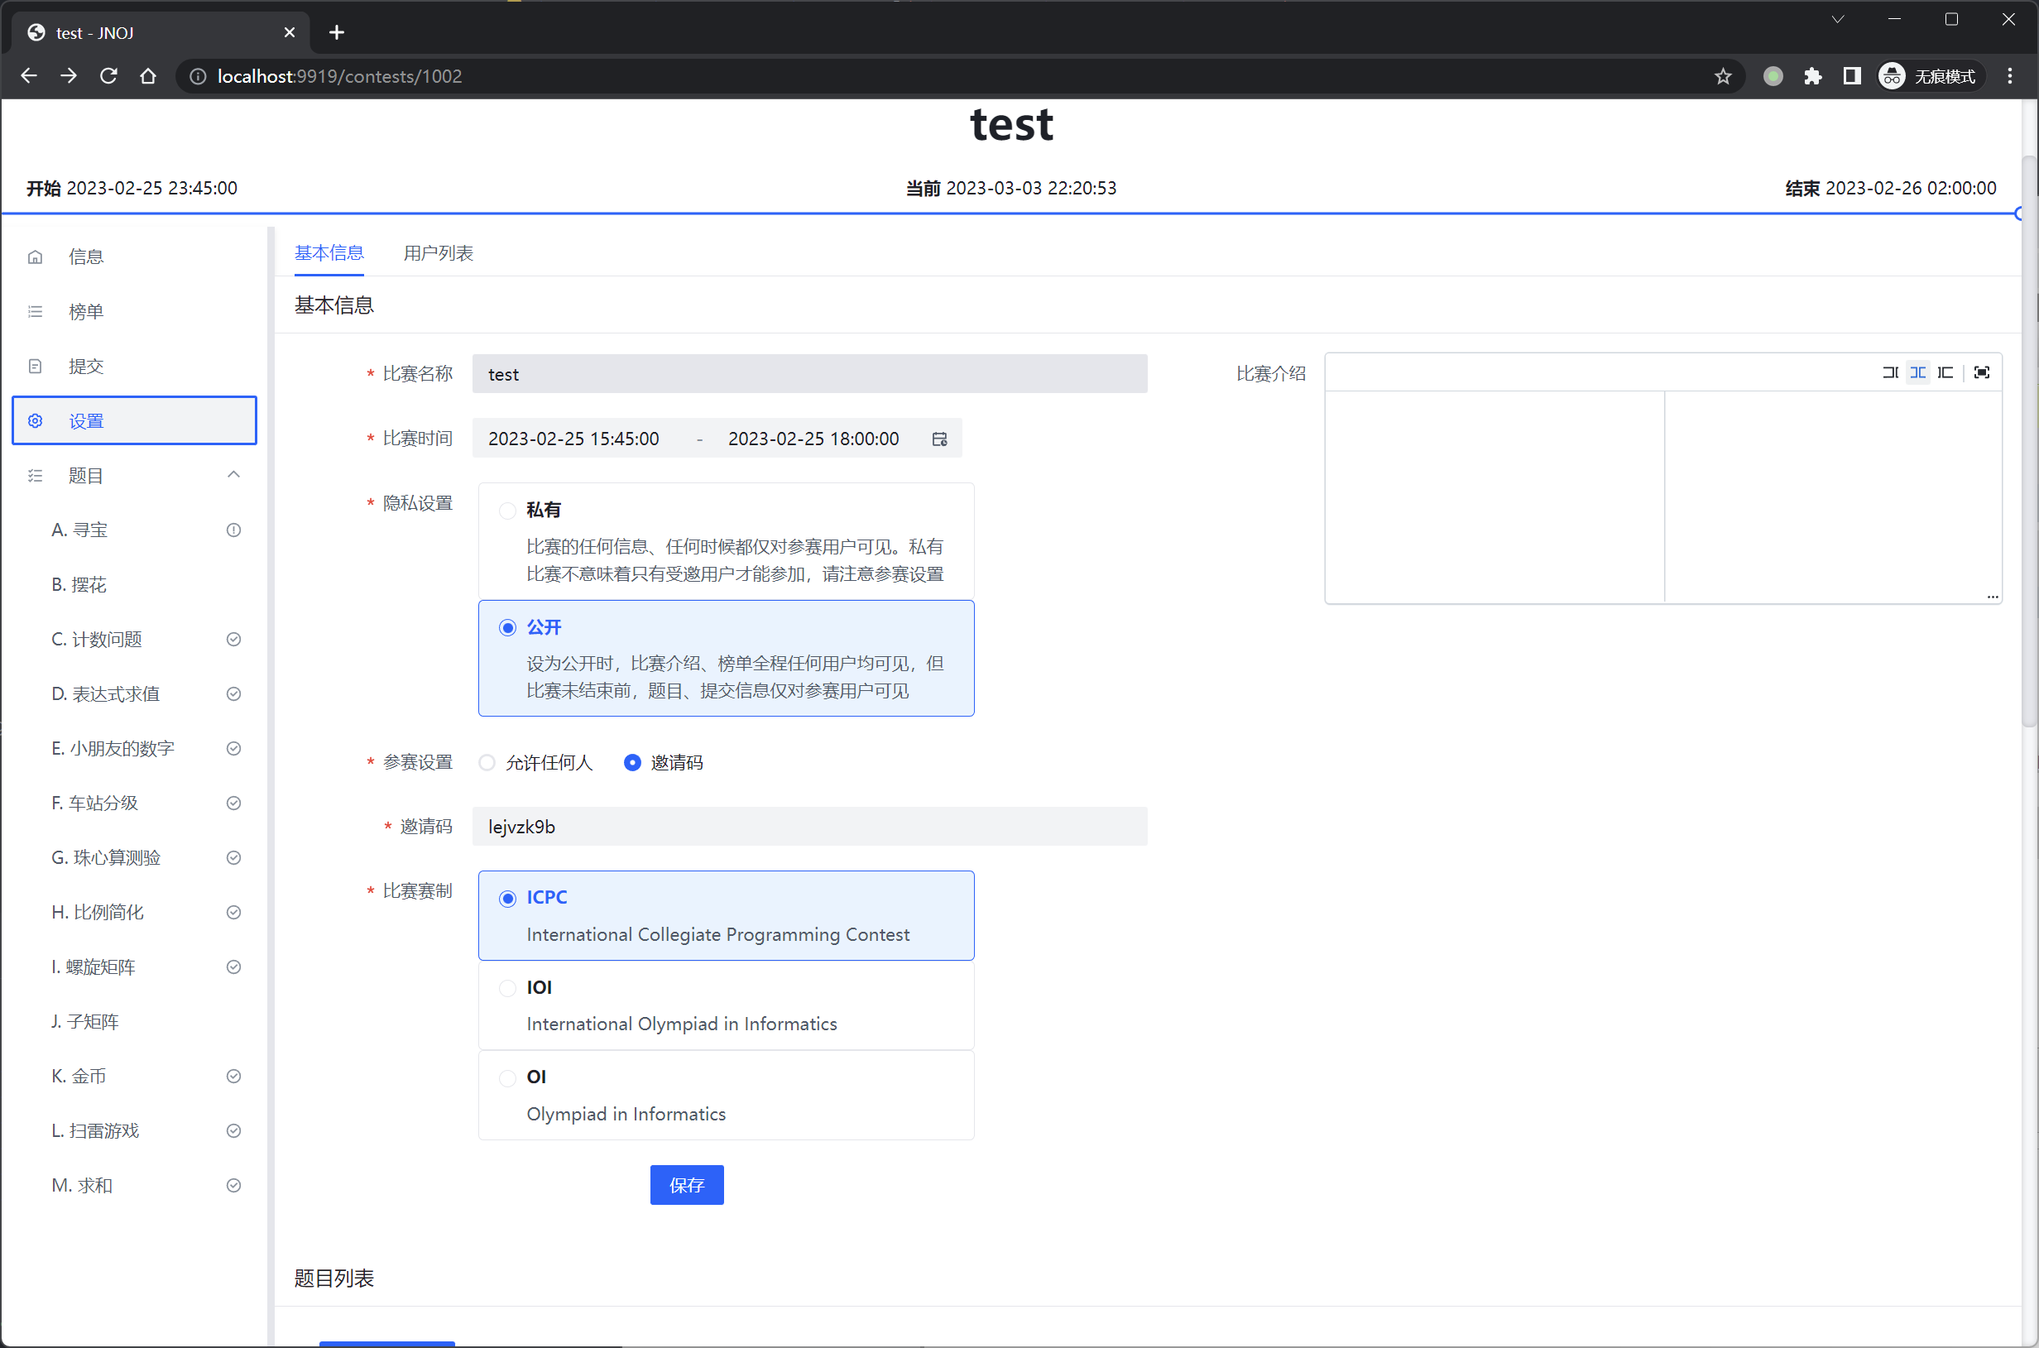Viewport: 2039px width, 1348px height.
Task: Open problem E. 小朋友的数字
Action: 134,748
